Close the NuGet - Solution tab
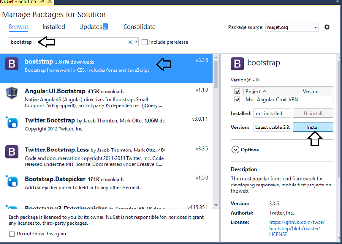The width and height of the screenshot is (342, 244). (49, 2)
